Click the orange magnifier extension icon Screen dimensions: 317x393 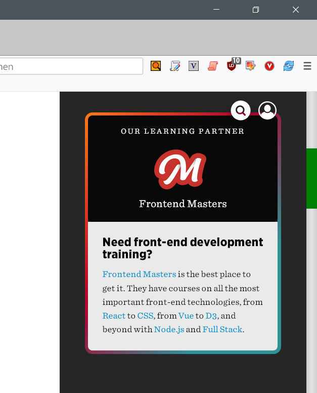(x=156, y=66)
